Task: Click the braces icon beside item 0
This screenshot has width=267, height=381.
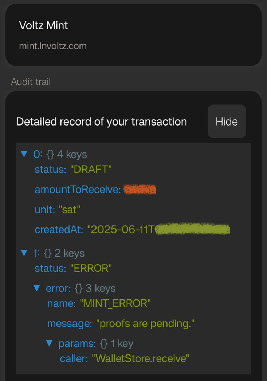Action: (x=50, y=154)
